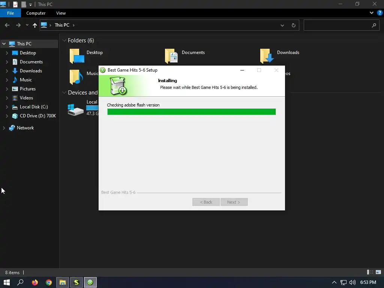The height and width of the screenshot is (288, 384).
Task: Select Documents in the navigation pane
Action: coord(31,62)
